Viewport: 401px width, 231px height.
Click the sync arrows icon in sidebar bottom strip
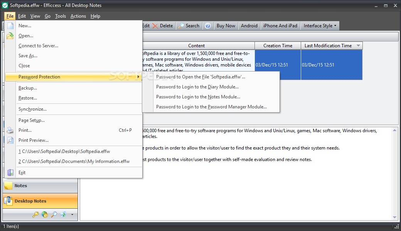click(x=63, y=214)
